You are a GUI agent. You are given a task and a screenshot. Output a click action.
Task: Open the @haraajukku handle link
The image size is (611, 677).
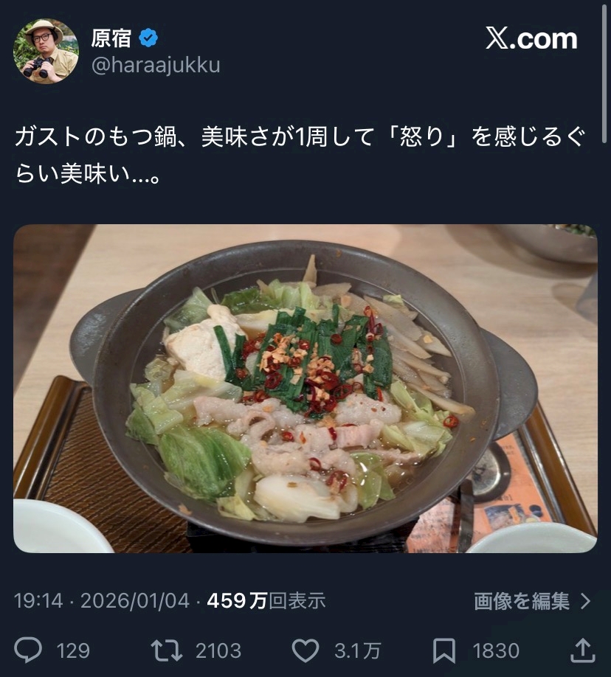pos(156,65)
